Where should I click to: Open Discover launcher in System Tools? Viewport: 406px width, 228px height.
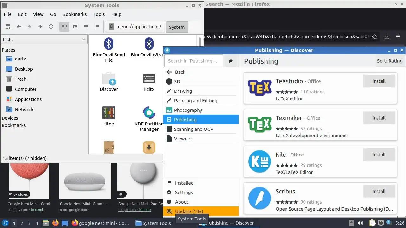pyautogui.click(x=109, y=82)
